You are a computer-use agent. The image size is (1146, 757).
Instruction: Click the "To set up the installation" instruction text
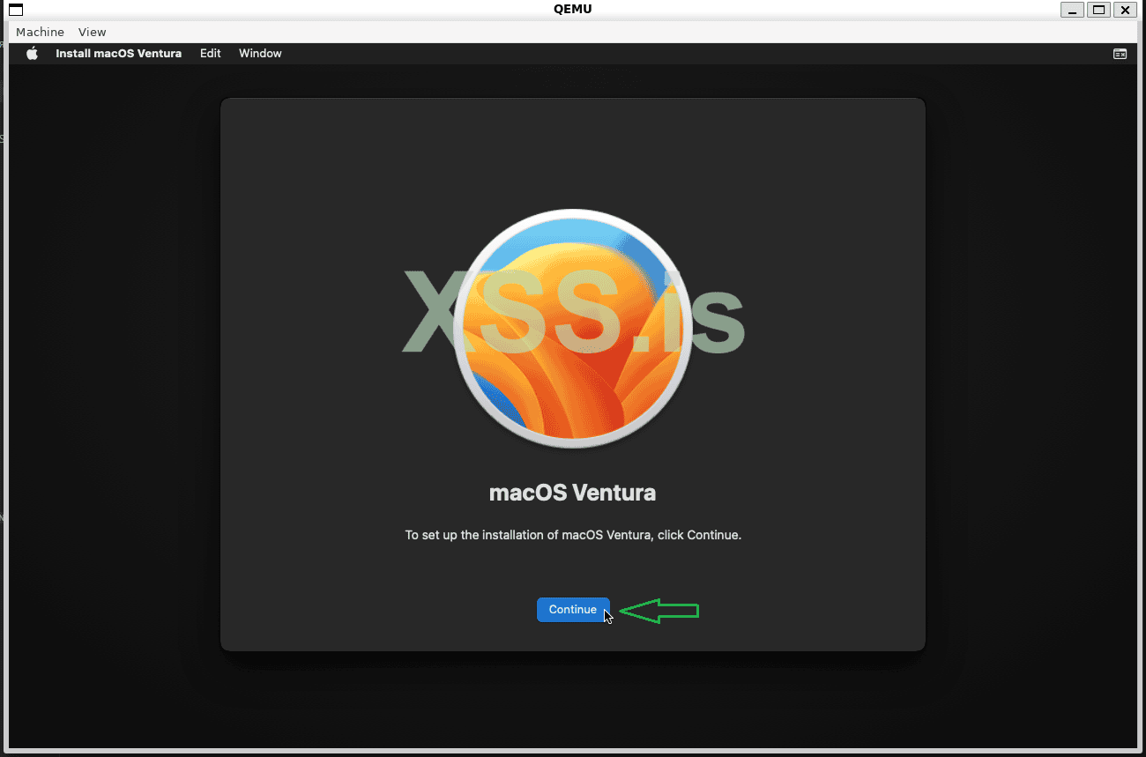[573, 535]
